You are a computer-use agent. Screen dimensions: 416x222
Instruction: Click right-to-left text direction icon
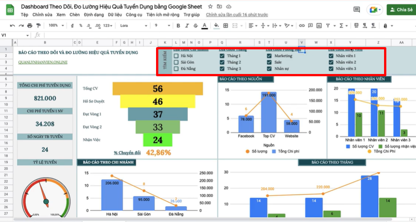coord(373,26)
